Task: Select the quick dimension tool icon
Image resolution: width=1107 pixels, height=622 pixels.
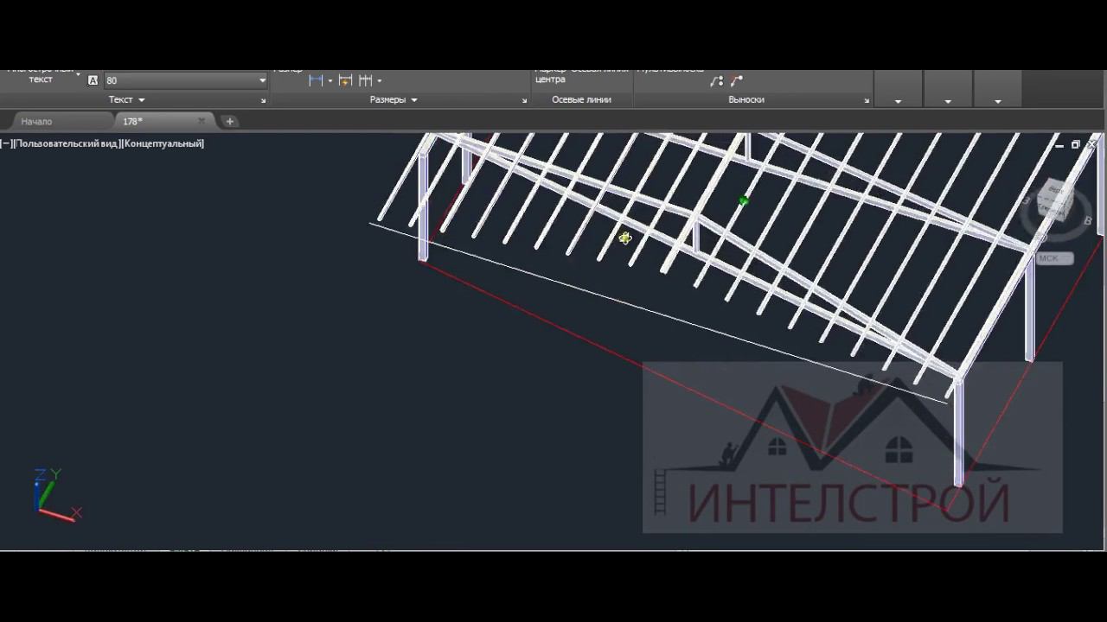Action: coord(345,80)
